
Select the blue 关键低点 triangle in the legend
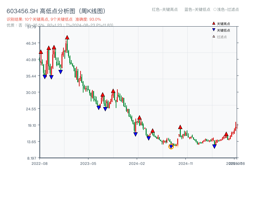coord(214,30)
